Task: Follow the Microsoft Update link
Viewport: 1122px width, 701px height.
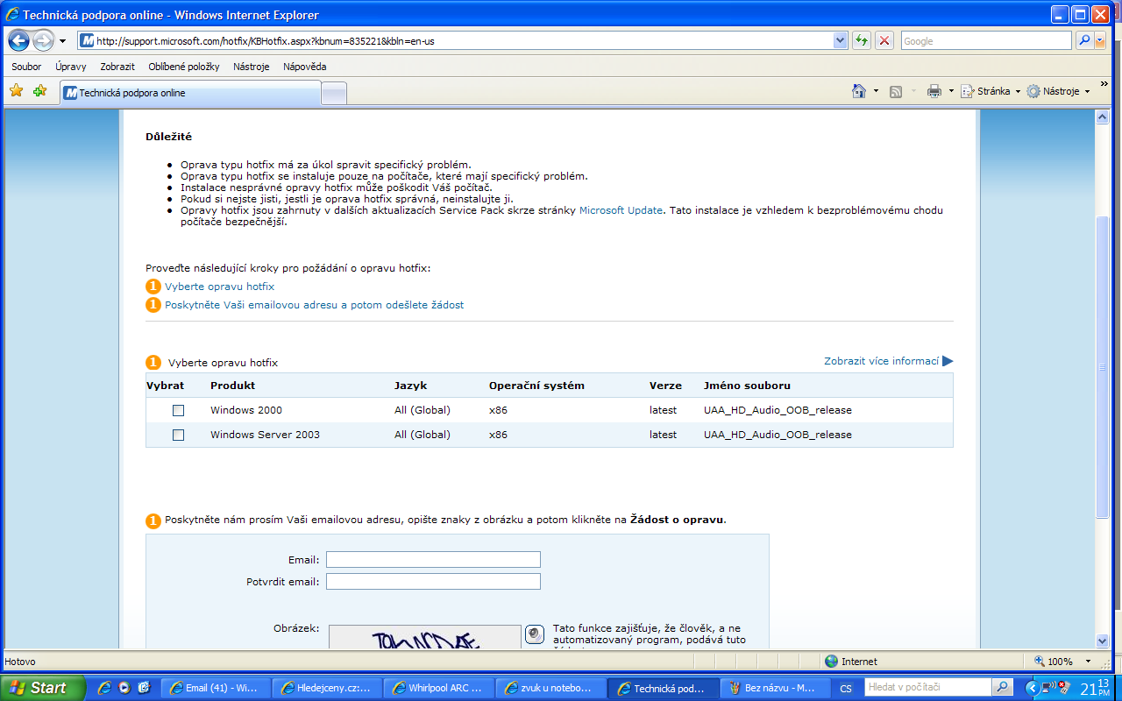Action: pyautogui.click(x=621, y=210)
